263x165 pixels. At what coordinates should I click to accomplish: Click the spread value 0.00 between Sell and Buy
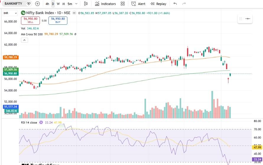[x=44, y=21]
